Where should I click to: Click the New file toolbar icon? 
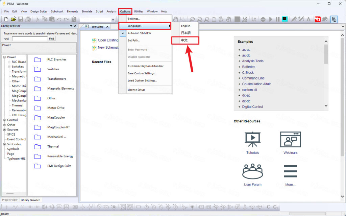point(6,19)
